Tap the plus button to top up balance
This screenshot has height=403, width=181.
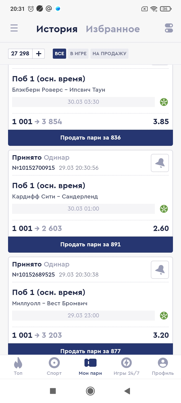[39, 54]
